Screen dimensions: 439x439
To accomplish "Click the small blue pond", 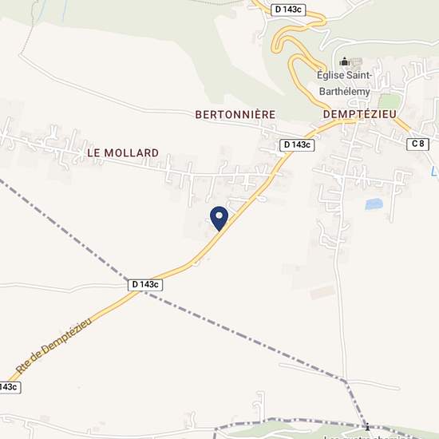I will click(x=374, y=204).
